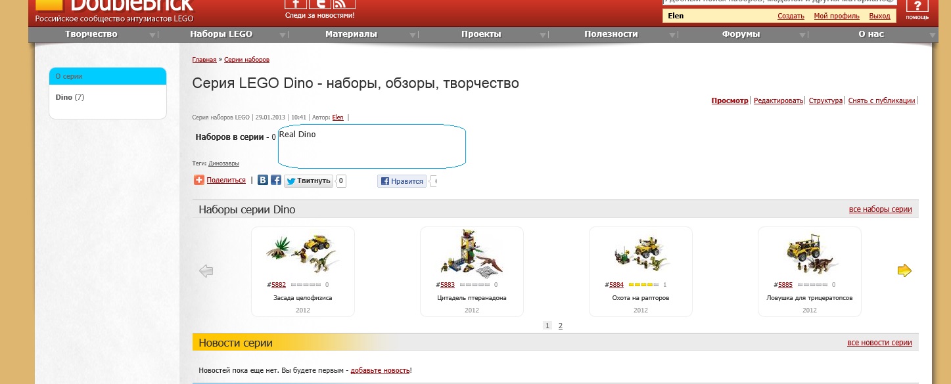Expand the Проекты dropdown menu
This screenshot has width=951, height=384.
481,34
